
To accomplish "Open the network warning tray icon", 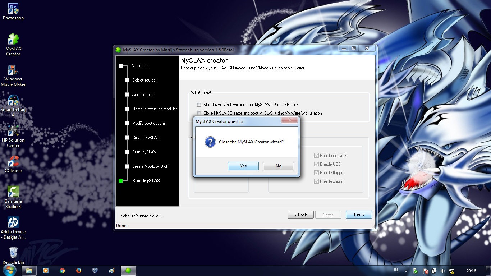I will point(452,271).
